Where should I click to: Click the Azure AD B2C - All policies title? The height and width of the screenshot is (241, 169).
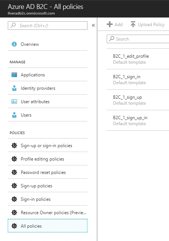[x=46, y=7]
